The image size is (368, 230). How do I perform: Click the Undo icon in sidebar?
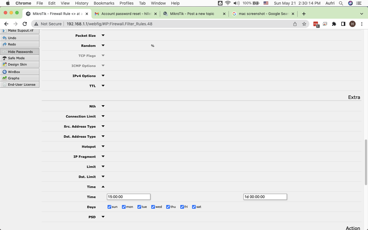(5, 38)
